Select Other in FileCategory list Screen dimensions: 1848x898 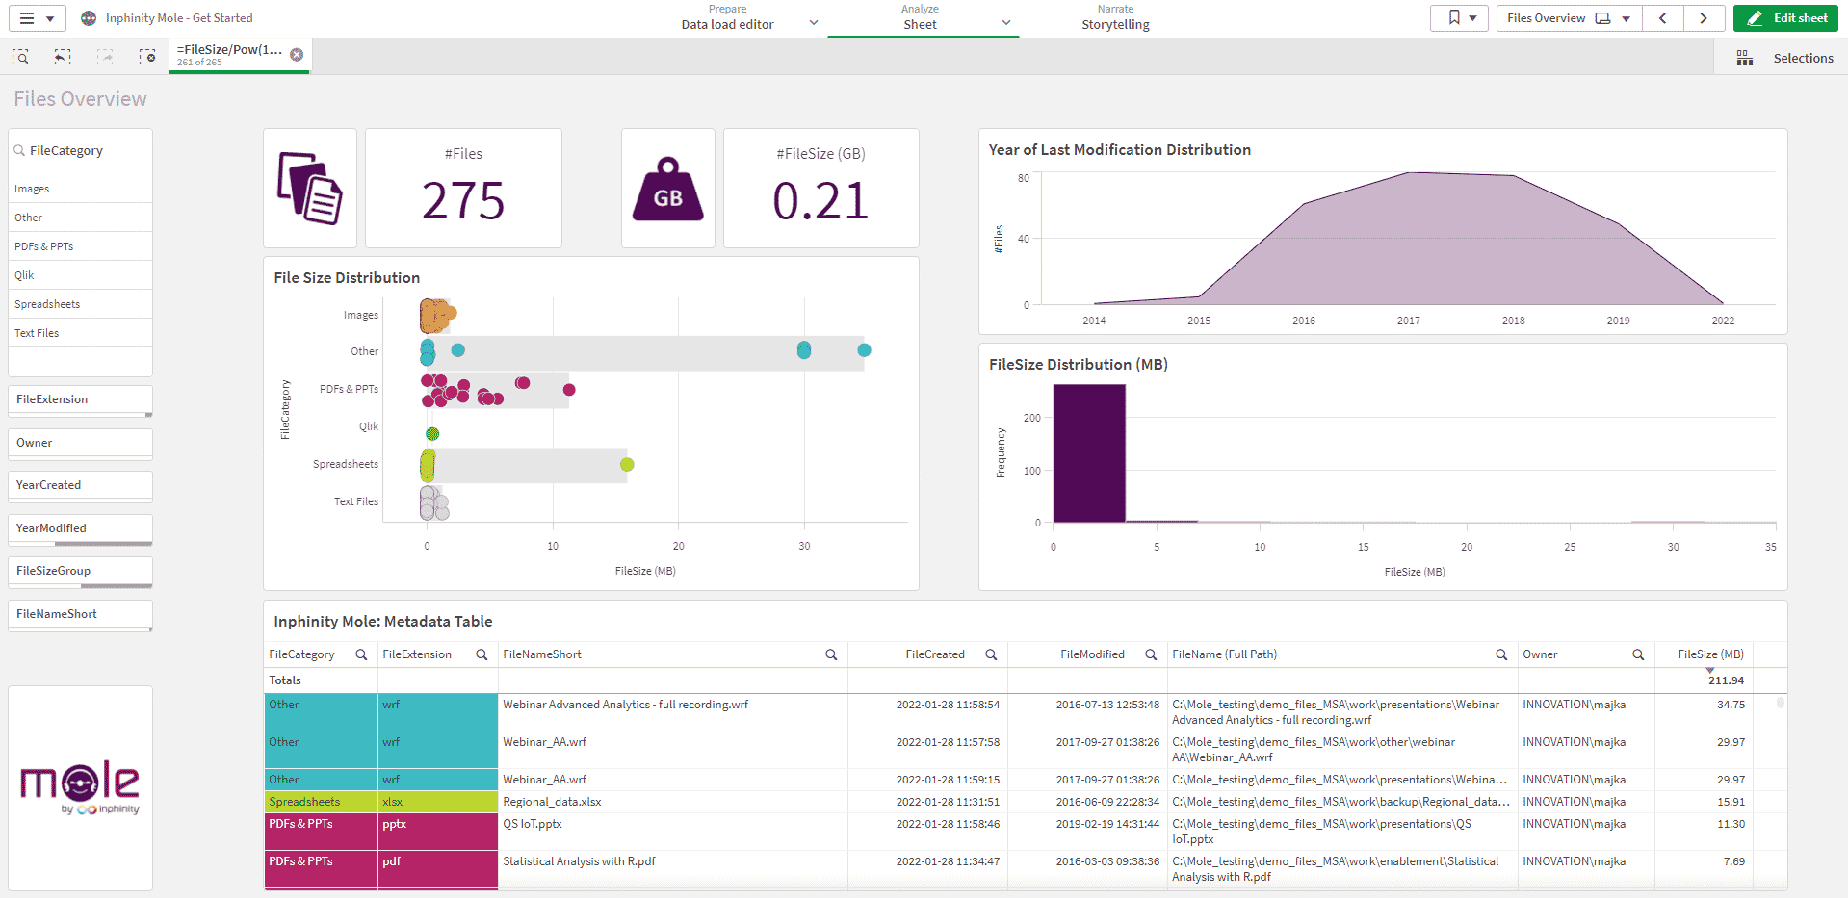[x=80, y=218]
